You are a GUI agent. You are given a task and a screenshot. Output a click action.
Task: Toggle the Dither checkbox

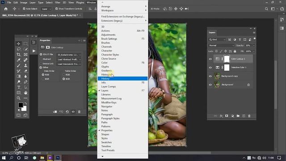pyautogui.click(x=41, y=68)
